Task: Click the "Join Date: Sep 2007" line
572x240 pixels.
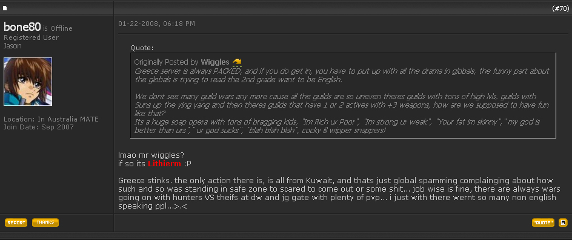Action: pyautogui.click(x=39, y=127)
